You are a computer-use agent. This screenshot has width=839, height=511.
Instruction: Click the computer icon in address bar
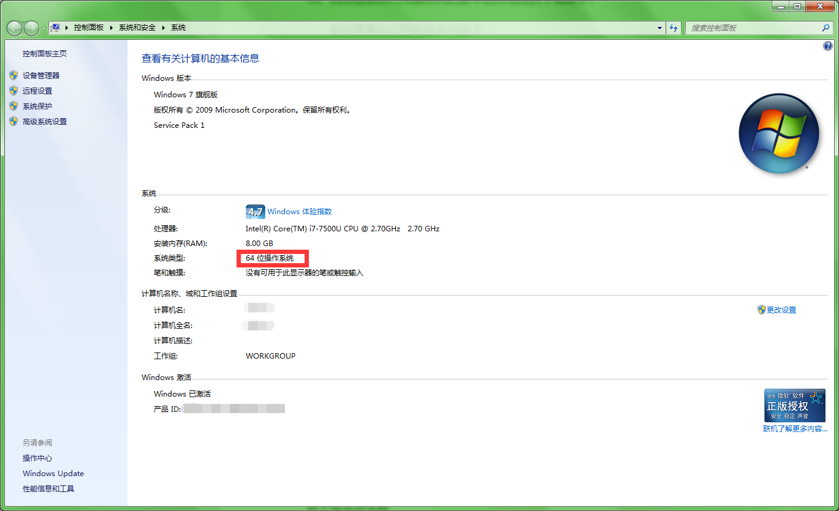56,28
